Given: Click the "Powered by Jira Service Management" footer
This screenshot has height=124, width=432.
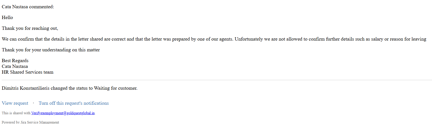Looking at the screenshot, I should (x=30, y=122).
